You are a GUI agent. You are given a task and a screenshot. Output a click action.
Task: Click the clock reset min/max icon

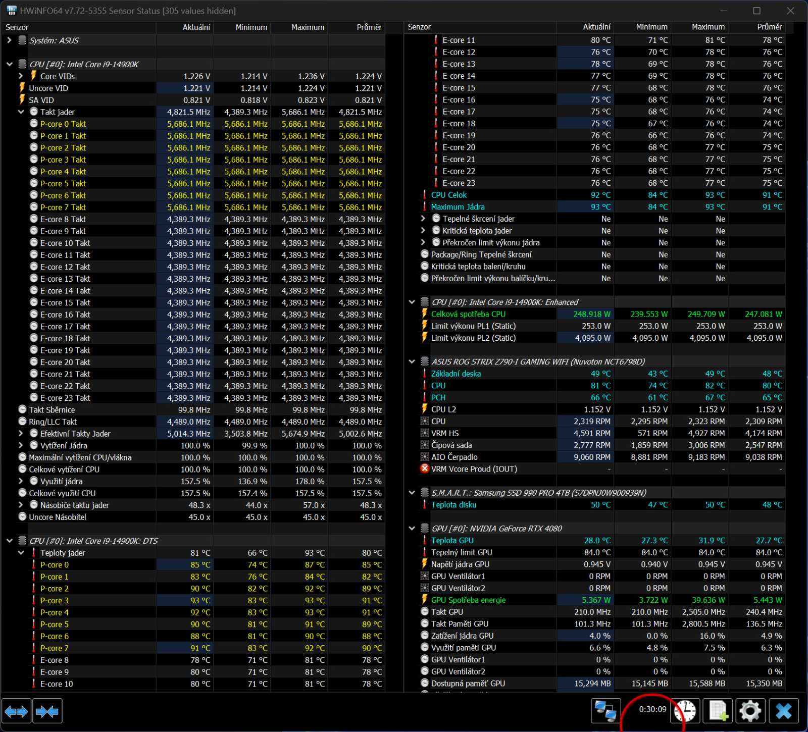click(685, 711)
